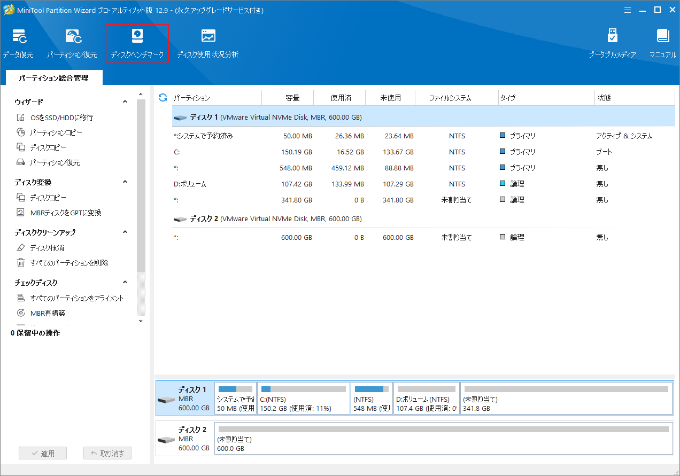
Task: Click システムで予約済み block in disk map
Action: 235,398
